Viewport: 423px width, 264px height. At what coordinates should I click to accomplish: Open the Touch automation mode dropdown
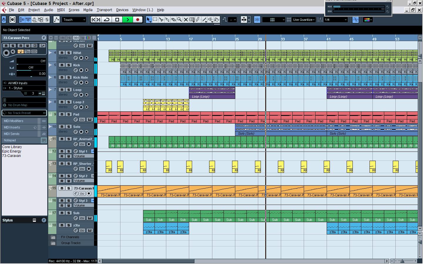coord(74,20)
